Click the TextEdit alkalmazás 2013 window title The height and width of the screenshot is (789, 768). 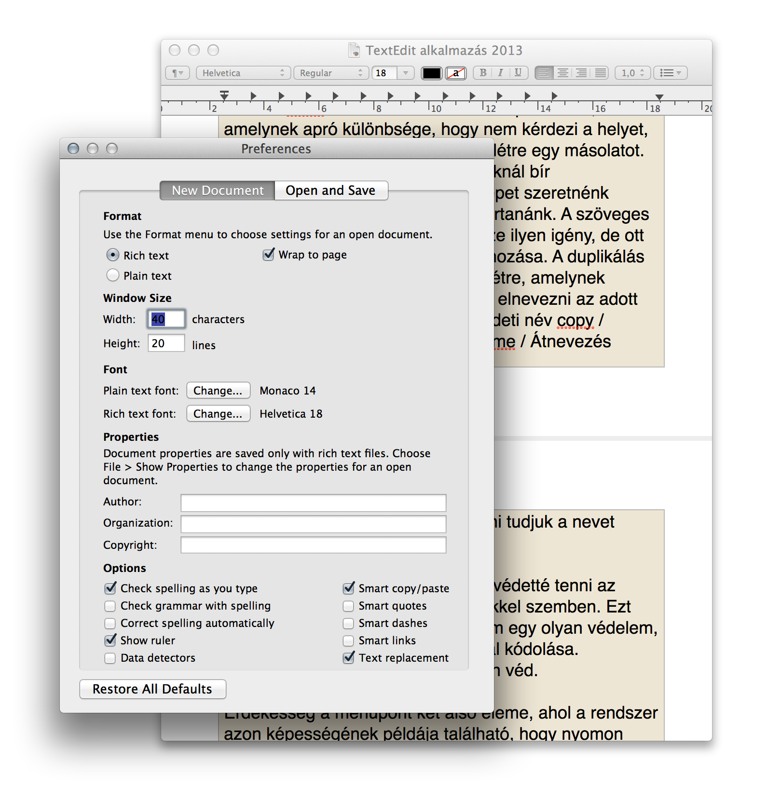444,50
